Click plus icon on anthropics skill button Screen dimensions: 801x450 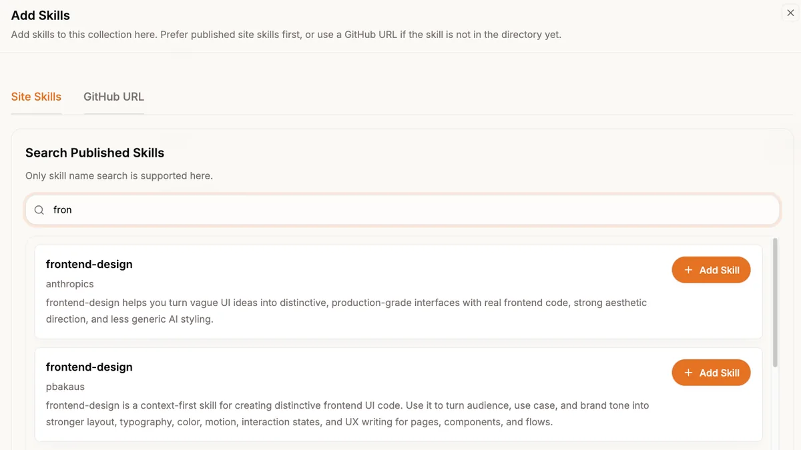tap(689, 270)
